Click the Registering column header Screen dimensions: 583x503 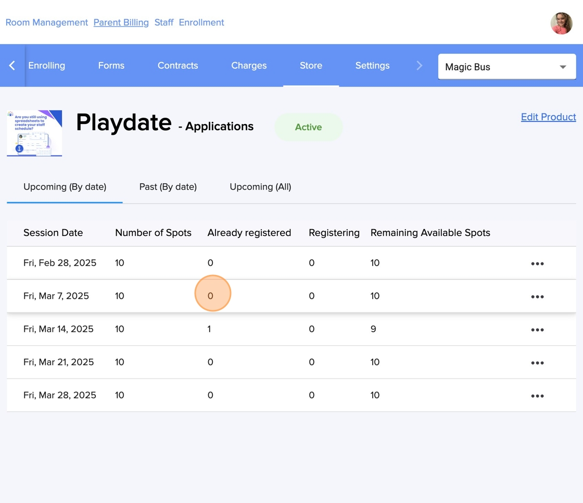tap(334, 233)
